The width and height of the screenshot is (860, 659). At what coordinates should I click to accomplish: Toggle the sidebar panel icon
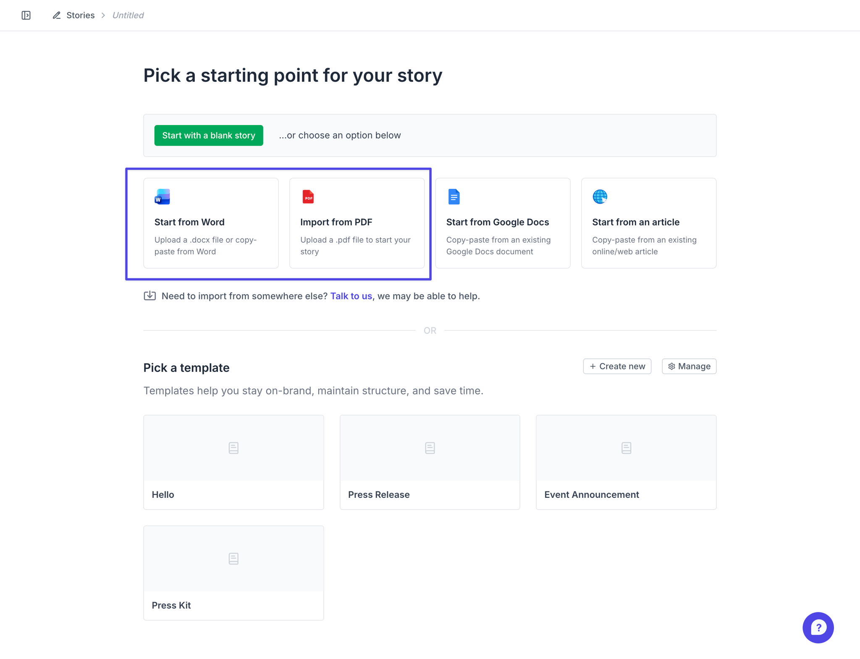[26, 16]
